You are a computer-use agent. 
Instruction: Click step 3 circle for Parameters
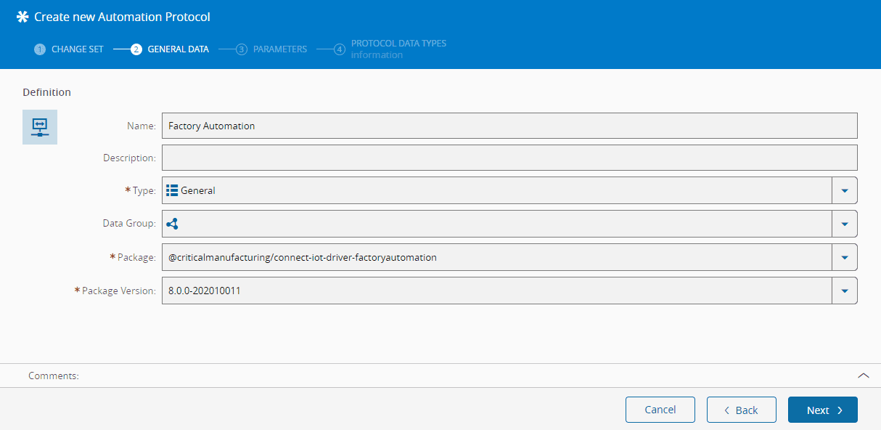pyautogui.click(x=242, y=49)
